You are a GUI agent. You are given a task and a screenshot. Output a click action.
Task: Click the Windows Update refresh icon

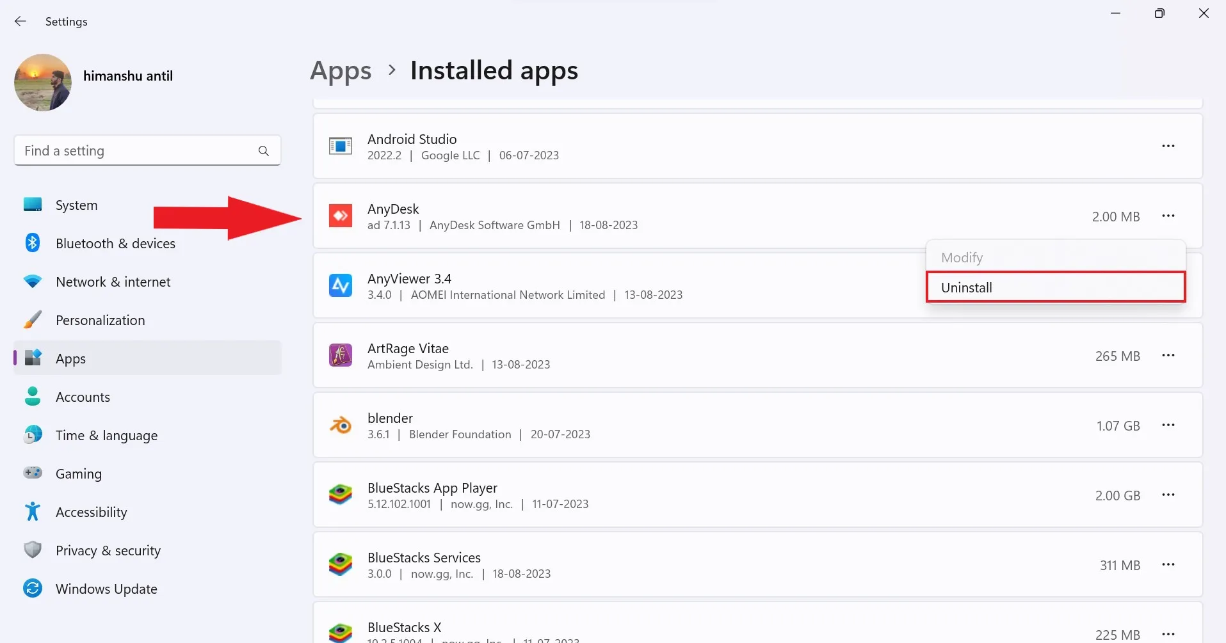32,588
